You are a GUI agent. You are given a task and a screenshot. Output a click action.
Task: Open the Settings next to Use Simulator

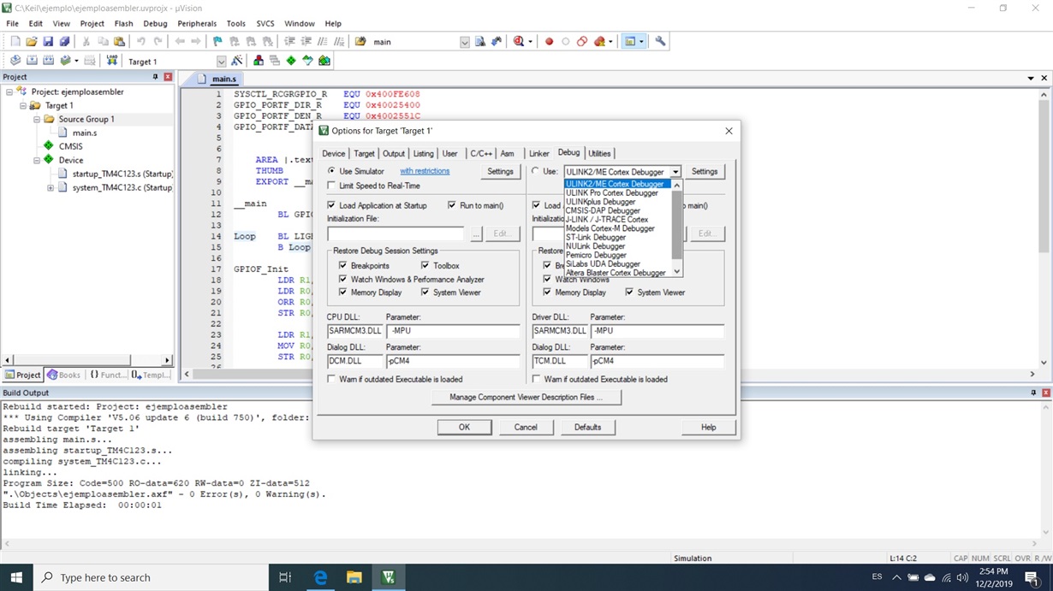(500, 171)
